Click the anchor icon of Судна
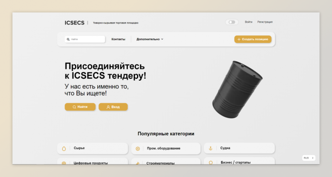 [210, 148]
